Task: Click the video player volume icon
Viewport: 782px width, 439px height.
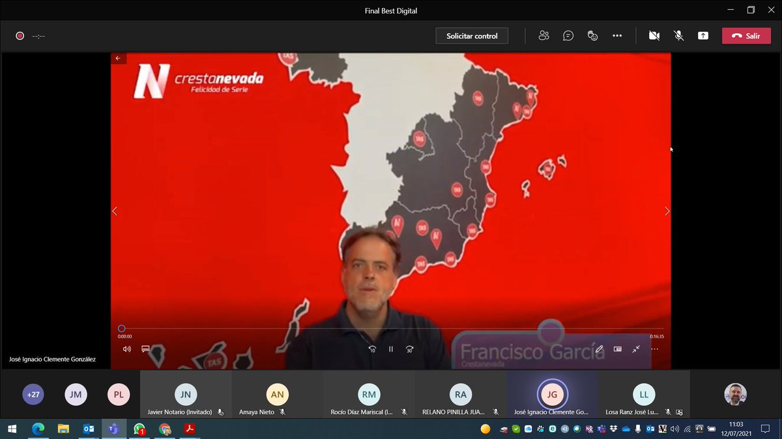Action: tap(127, 349)
